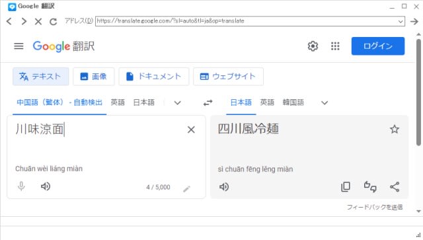Click the Chuān wèi liáng miàn romanization

point(49,169)
